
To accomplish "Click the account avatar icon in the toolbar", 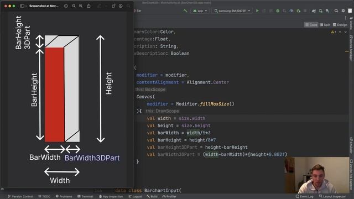I will tap(350, 11).
